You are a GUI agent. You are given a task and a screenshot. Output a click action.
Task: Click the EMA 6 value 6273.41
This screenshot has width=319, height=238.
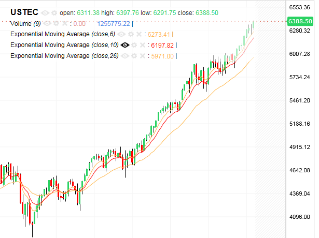159,35
